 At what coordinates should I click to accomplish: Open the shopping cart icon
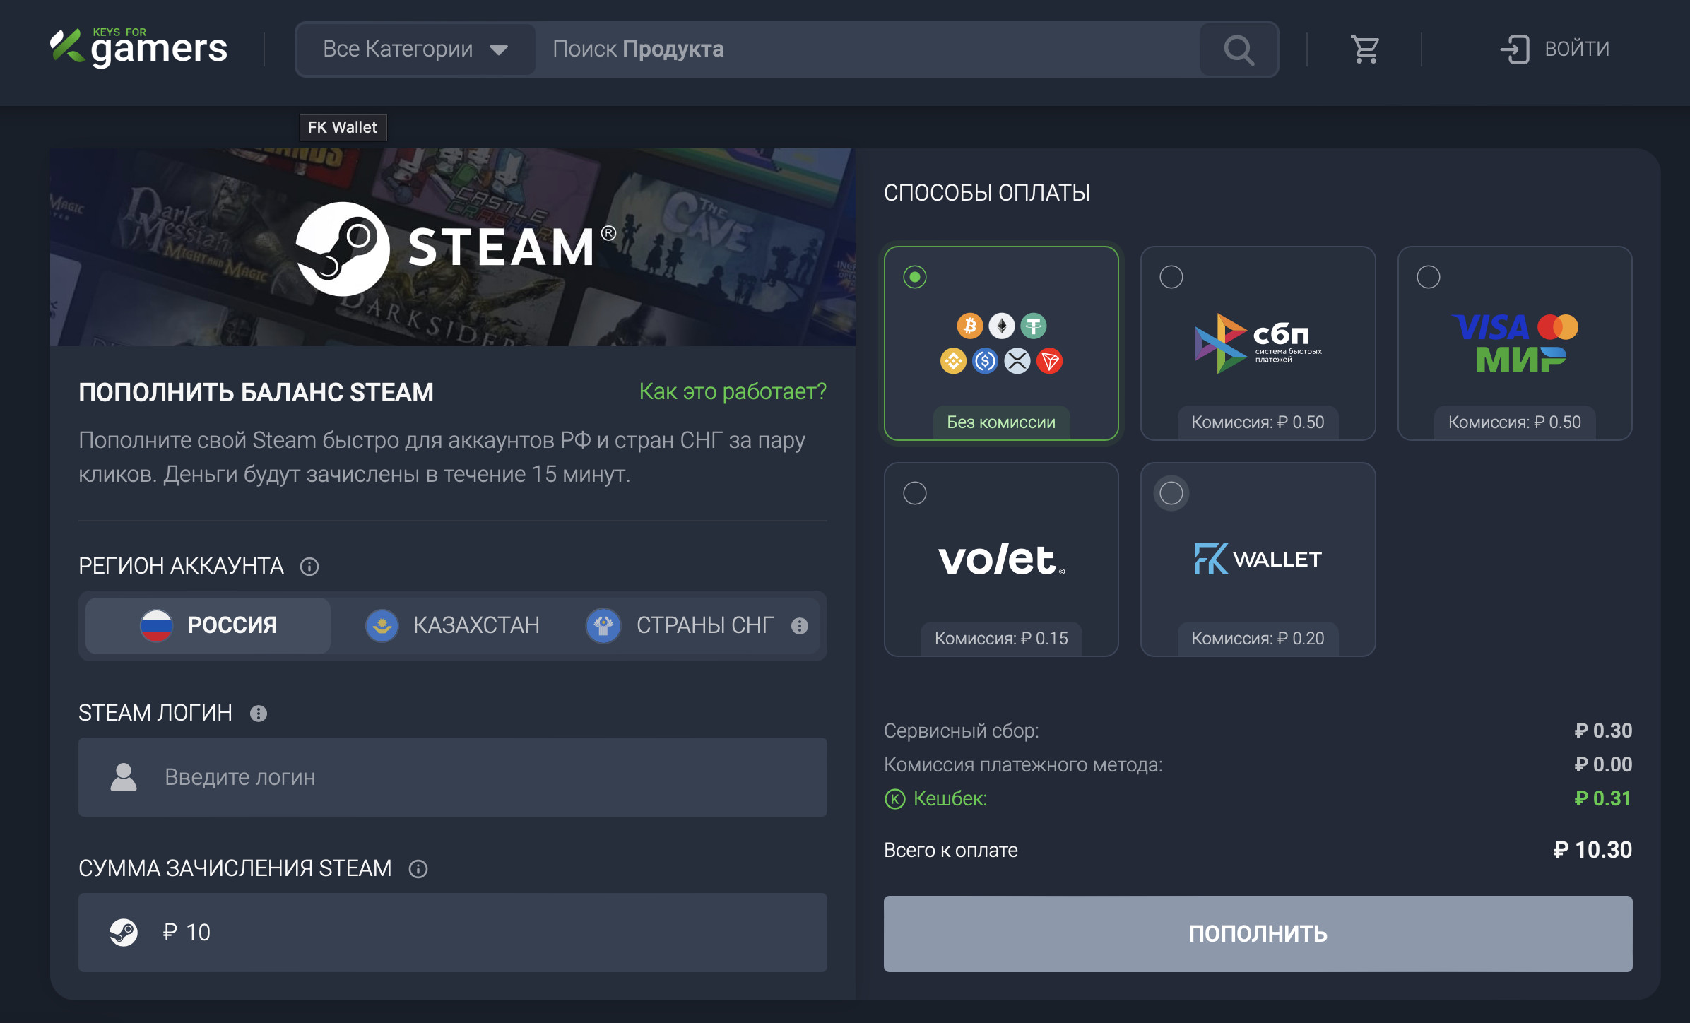(x=1365, y=49)
